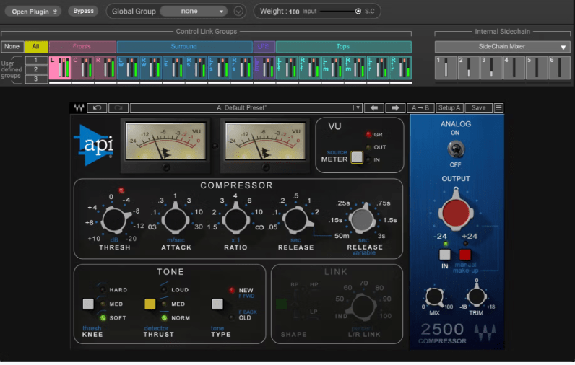
Task: Select the C channel strip in Fronts
Action: (x=82, y=68)
